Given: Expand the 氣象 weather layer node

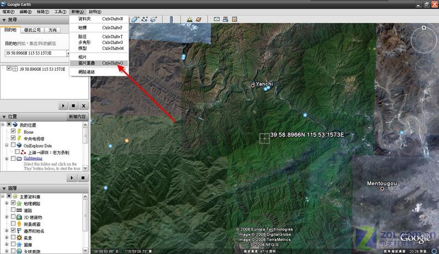Looking at the screenshot, I should [x=7, y=237].
